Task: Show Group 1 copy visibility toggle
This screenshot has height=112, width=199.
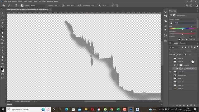Action: (x=170, y=75)
